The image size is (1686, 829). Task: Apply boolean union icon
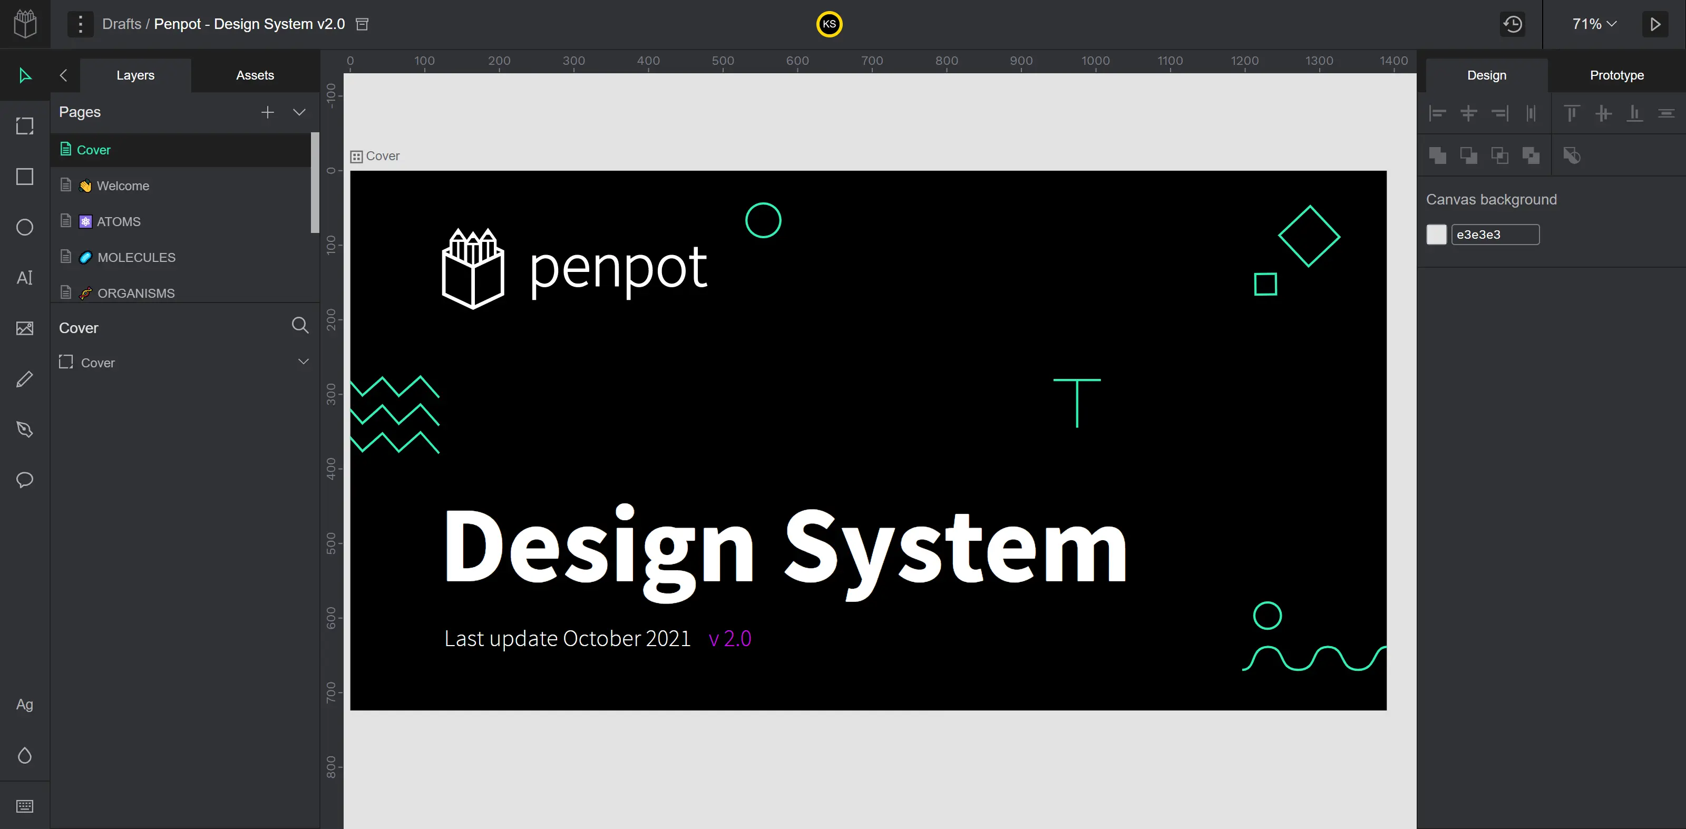(1437, 155)
